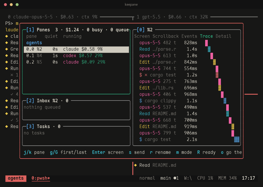The height and width of the screenshot is (187, 263).
Task: Click red × icon on cargo test row
Action: pos(146,75)
